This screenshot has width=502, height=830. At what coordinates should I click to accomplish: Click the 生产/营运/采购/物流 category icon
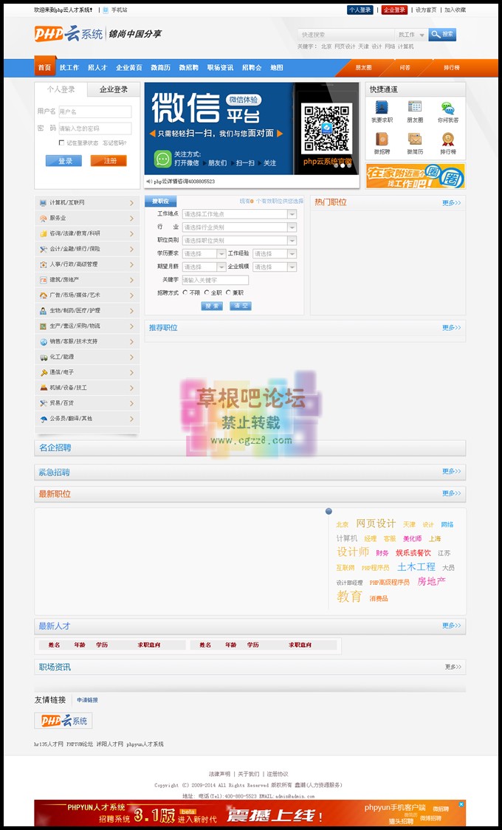(x=43, y=326)
